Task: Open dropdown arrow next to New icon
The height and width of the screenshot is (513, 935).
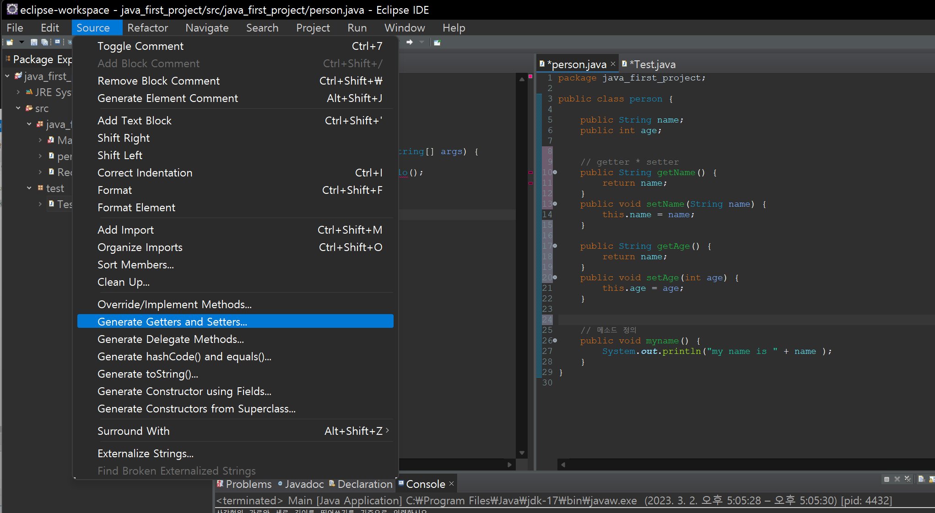Action: pos(22,42)
